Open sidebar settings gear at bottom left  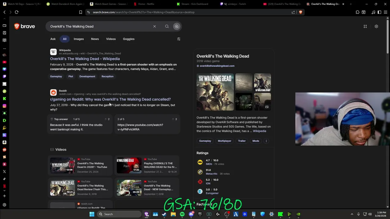point(4,205)
